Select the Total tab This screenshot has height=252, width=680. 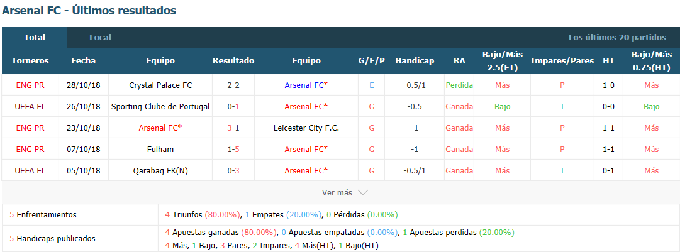[35, 38]
